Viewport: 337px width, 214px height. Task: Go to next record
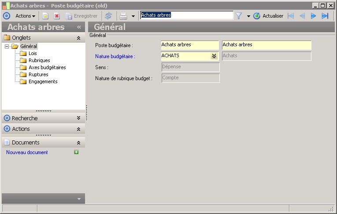pyautogui.click(x=313, y=16)
